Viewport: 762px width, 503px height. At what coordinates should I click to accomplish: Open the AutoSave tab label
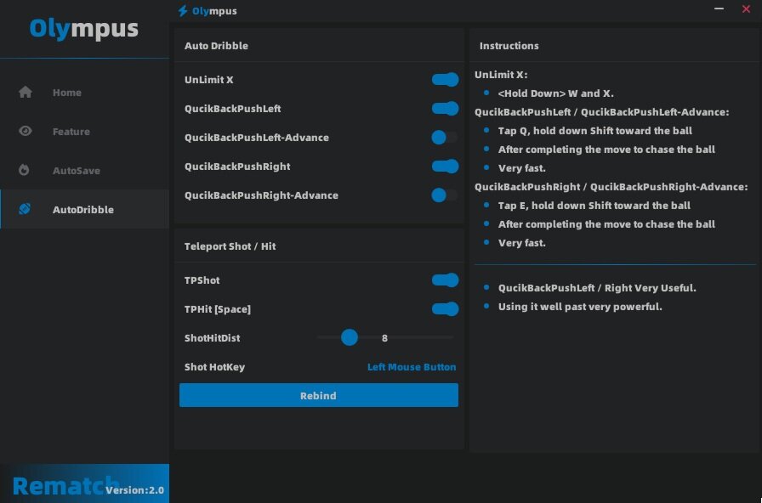point(77,171)
